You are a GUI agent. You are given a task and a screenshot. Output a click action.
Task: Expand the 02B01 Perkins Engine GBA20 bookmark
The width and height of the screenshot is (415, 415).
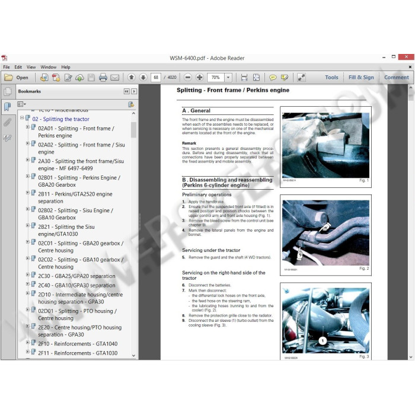[x=27, y=176]
